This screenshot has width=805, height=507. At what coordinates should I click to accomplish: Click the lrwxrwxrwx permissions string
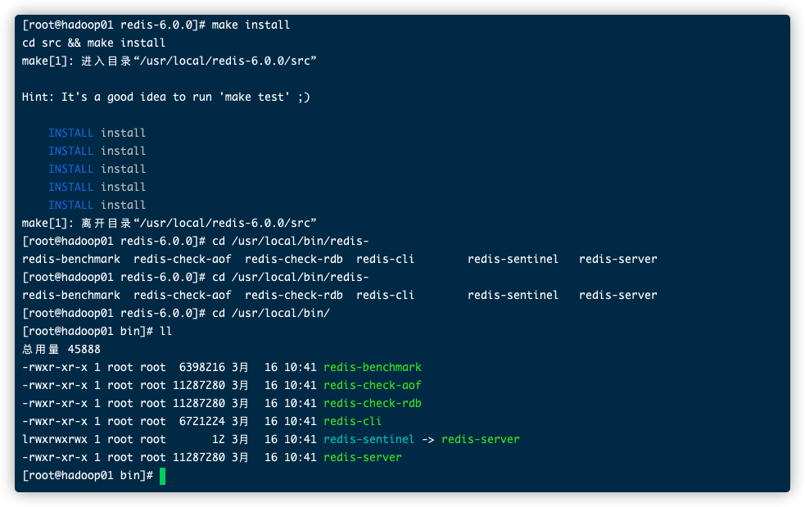pos(54,439)
